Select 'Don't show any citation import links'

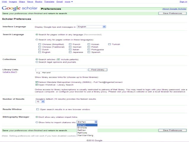pyautogui.click(x=37, y=117)
